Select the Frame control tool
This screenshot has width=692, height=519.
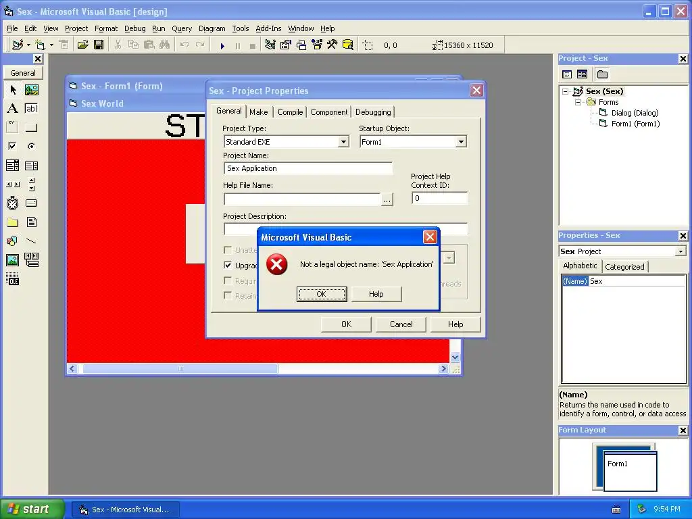13,128
